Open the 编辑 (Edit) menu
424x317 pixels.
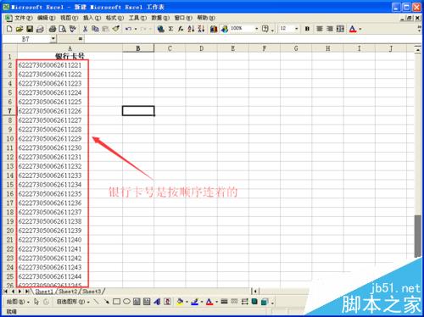tap(46, 18)
